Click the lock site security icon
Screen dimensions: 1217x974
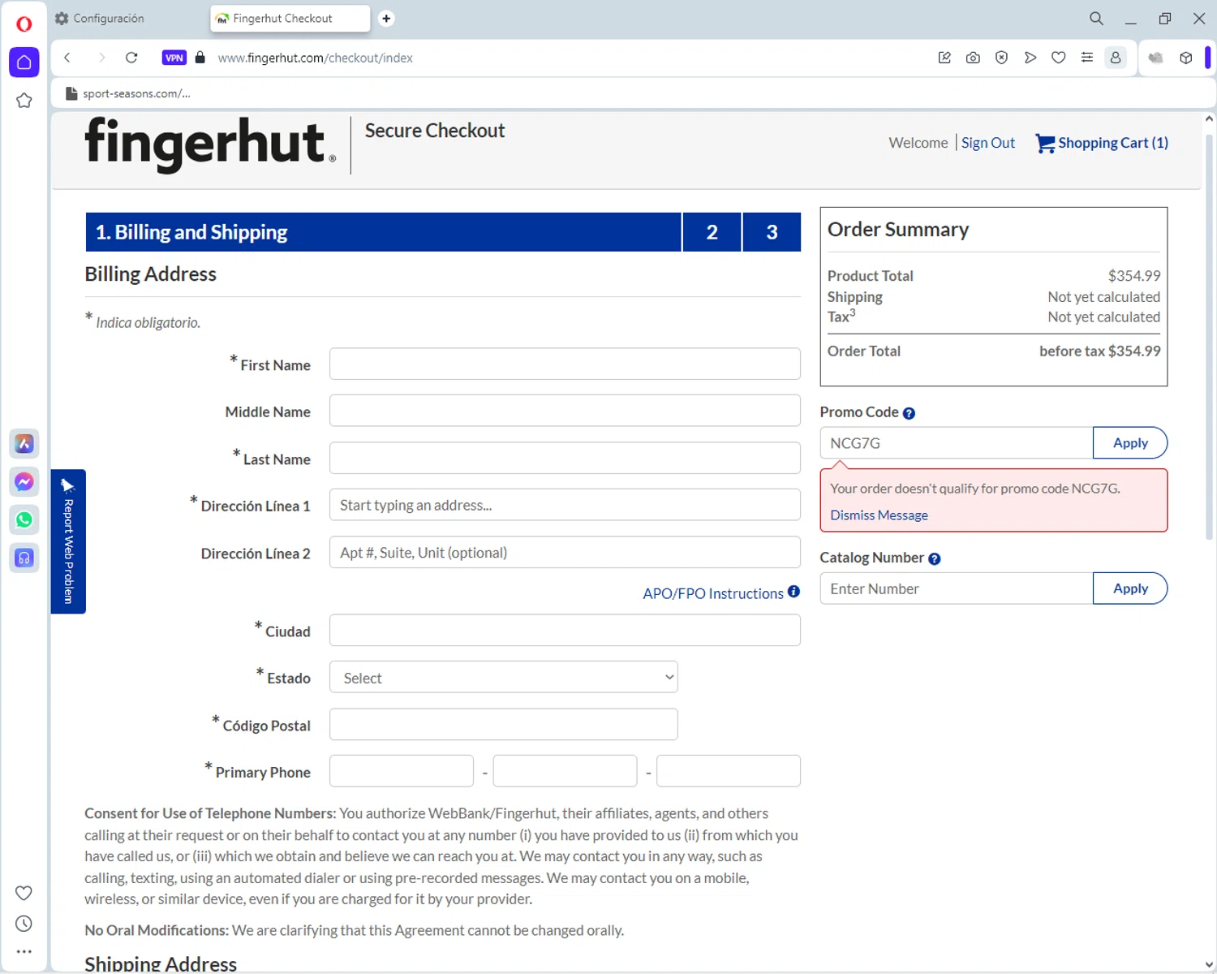coord(200,58)
